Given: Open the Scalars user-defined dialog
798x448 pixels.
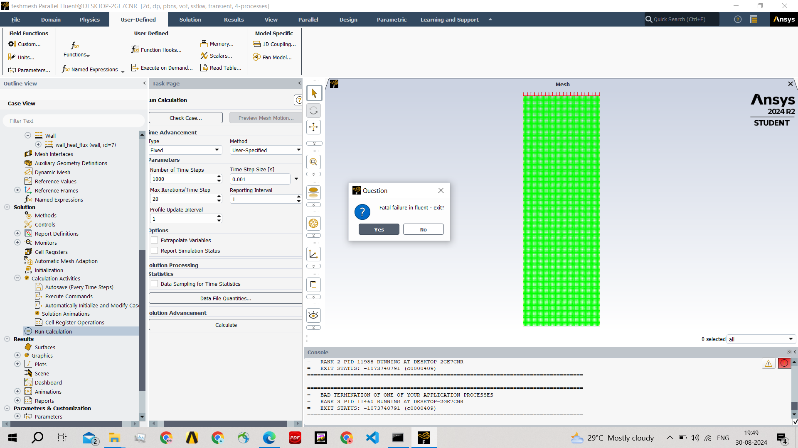Looking at the screenshot, I should pyautogui.click(x=217, y=56).
